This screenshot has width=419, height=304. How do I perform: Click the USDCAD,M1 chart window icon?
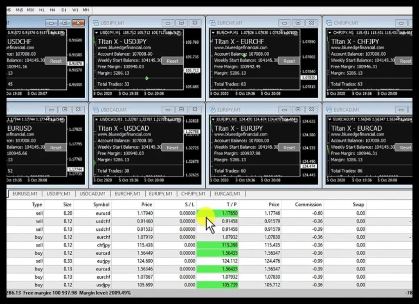coord(96,110)
